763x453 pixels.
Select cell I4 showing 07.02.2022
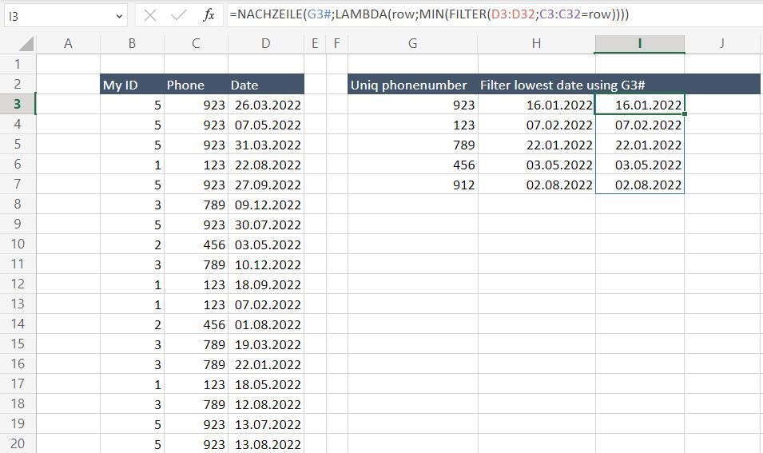tap(639, 124)
